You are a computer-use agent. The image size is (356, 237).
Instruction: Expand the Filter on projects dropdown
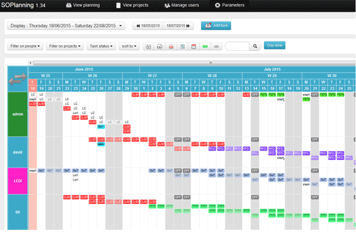pyautogui.click(x=65, y=46)
